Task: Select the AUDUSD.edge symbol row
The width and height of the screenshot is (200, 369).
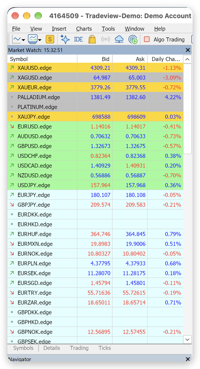Action: tap(95, 136)
